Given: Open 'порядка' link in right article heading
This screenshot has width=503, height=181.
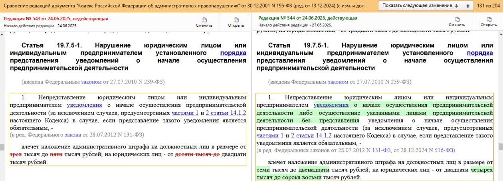Looking at the screenshot, I should [x=480, y=53].
